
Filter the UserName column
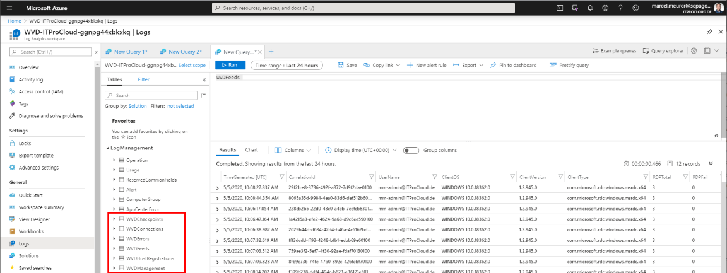(434, 177)
